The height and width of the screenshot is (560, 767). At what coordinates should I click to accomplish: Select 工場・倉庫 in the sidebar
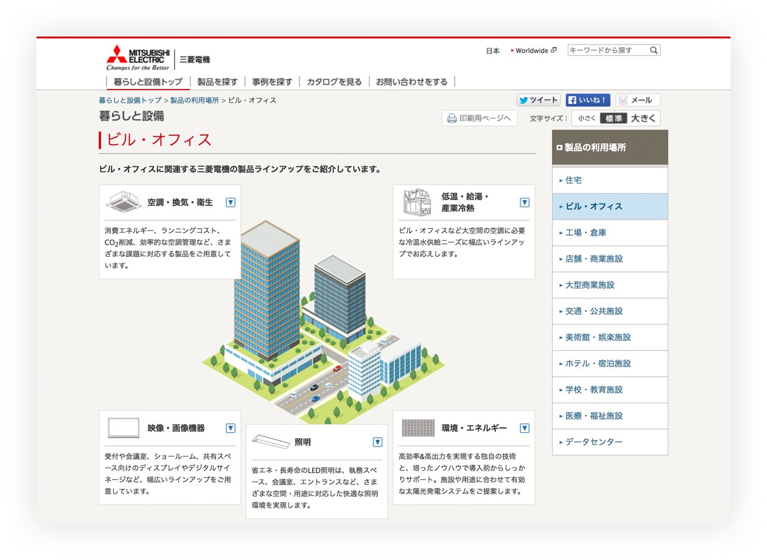pyautogui.click(x=610, y=233)
